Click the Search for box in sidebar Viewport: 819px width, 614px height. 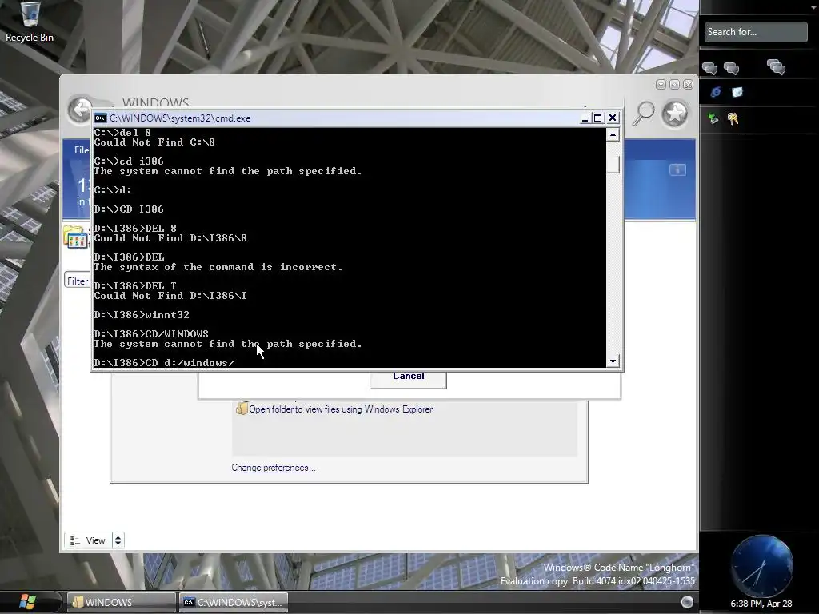(x=755, y=32)
